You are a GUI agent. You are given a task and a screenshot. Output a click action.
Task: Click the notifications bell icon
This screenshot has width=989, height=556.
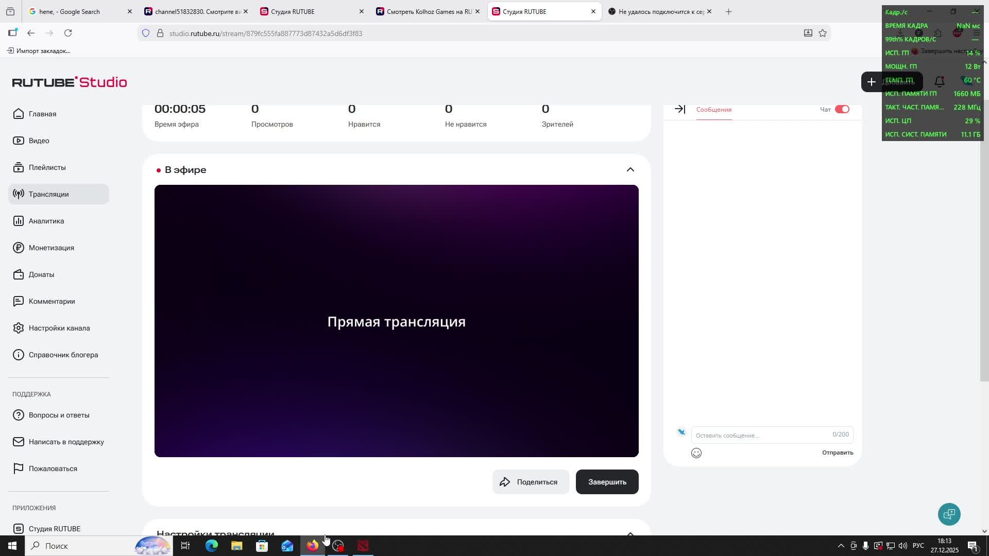point(939,82)
